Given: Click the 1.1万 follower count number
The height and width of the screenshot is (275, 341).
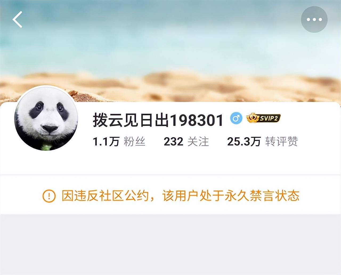Looking at the screenshot, I should pyautogui.click(x=106, y=141).
